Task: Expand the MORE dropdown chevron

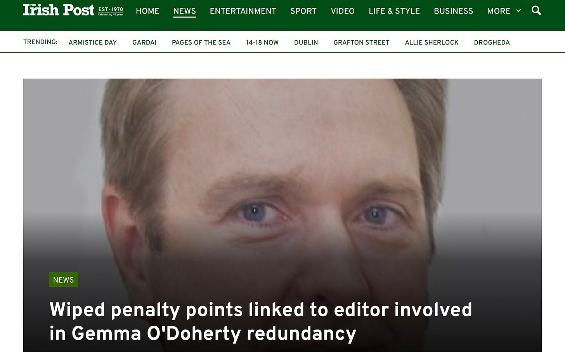Action: click(x=518, y=11)
